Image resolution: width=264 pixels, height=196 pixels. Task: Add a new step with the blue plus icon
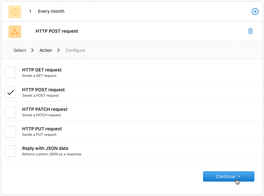255,12
